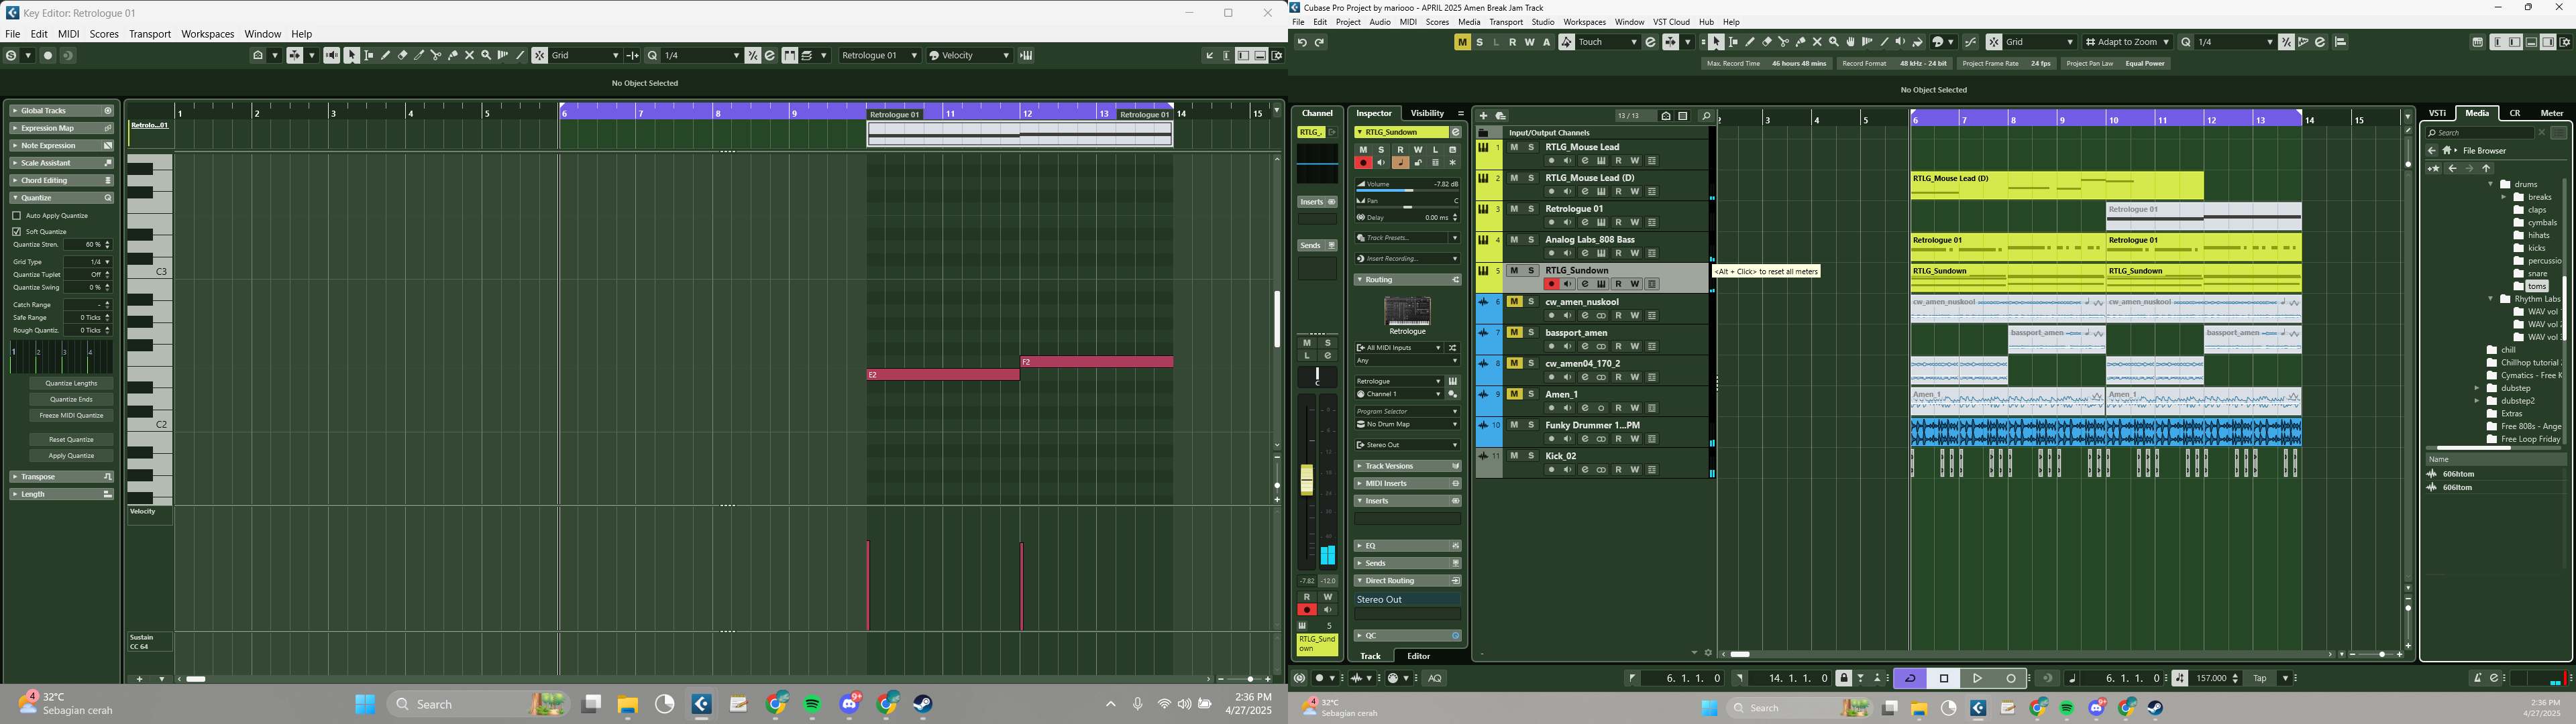Expand the MIDI Inserts Inspector section
Viewport: 2576px width, 724px height.
[1407, 483]
